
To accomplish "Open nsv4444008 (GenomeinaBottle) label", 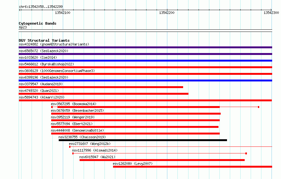I will pos(77,130).
